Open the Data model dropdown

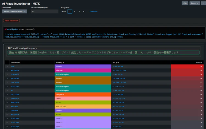(15, 12)
